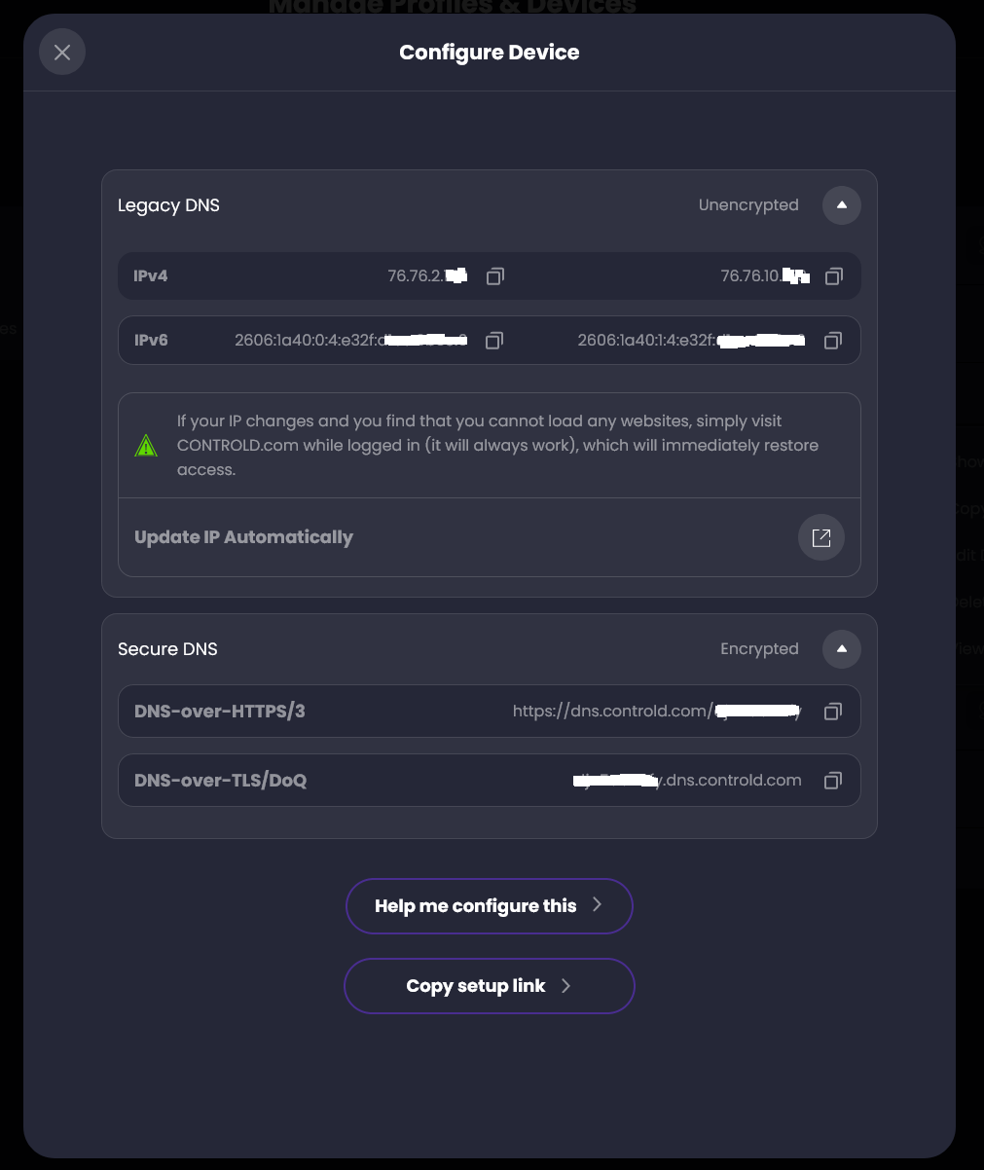The width and height of the screenshot is (984, 1170).
Task: Collapse the Secure DNS section
Action: point(842,649)
